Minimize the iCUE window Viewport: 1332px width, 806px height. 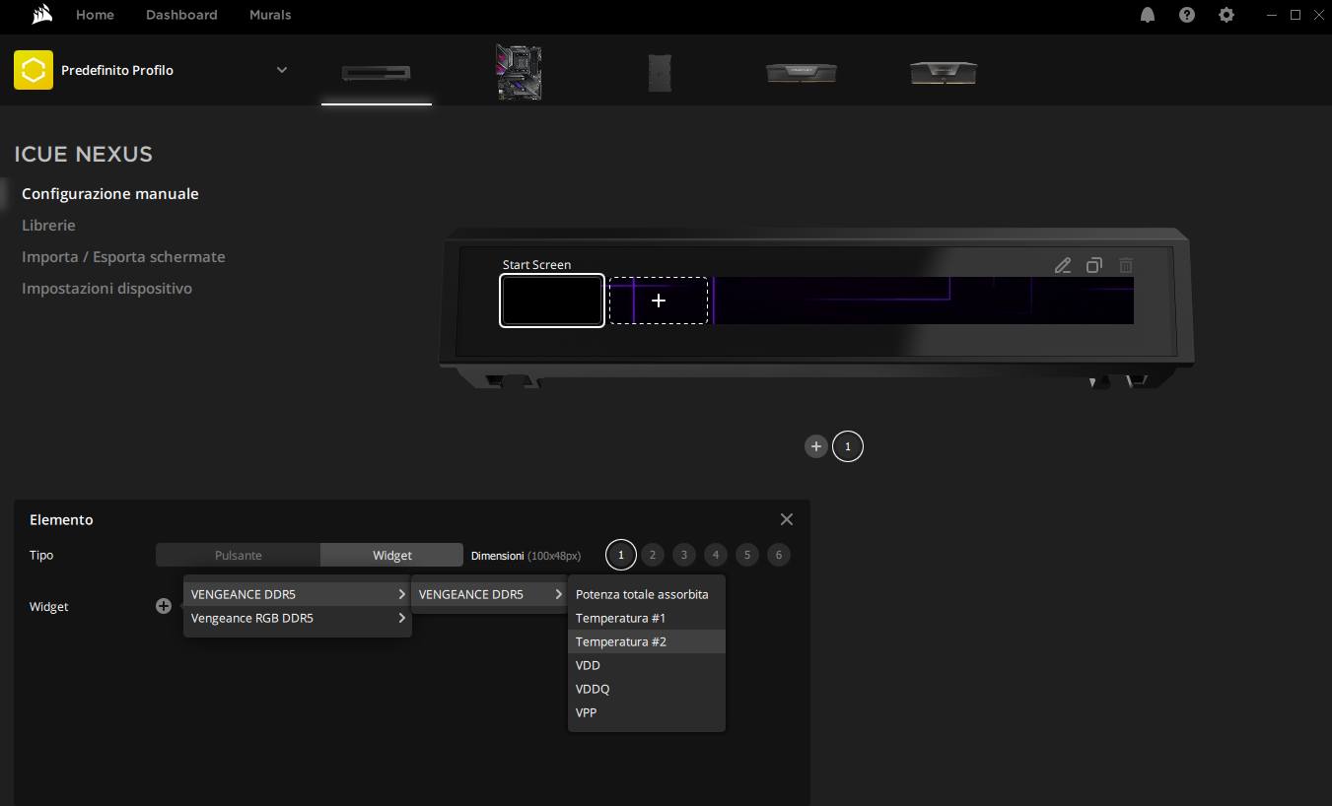pos(1270,15)
